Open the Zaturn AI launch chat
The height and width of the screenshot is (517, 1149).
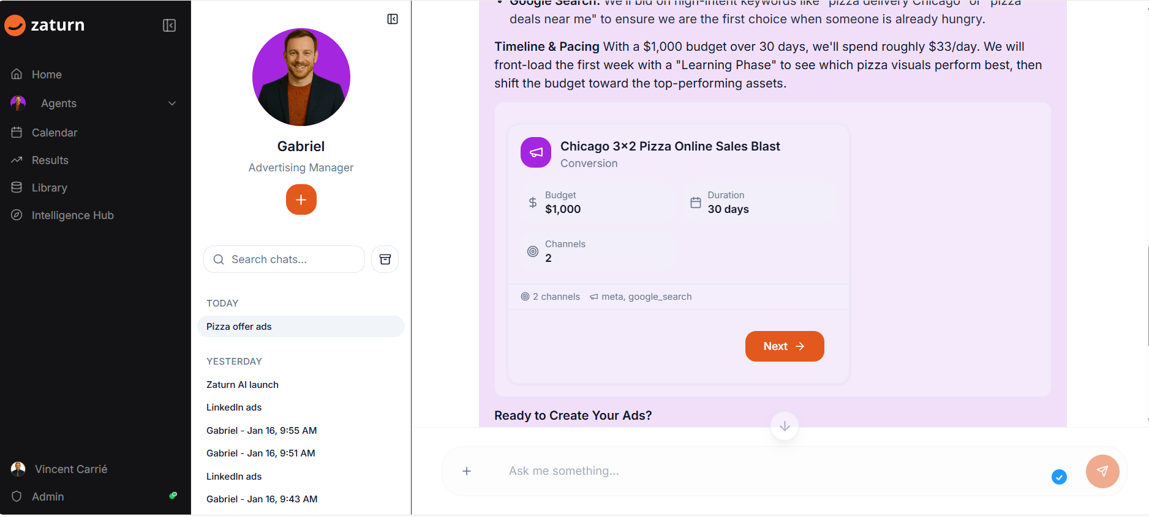point(243,385)
